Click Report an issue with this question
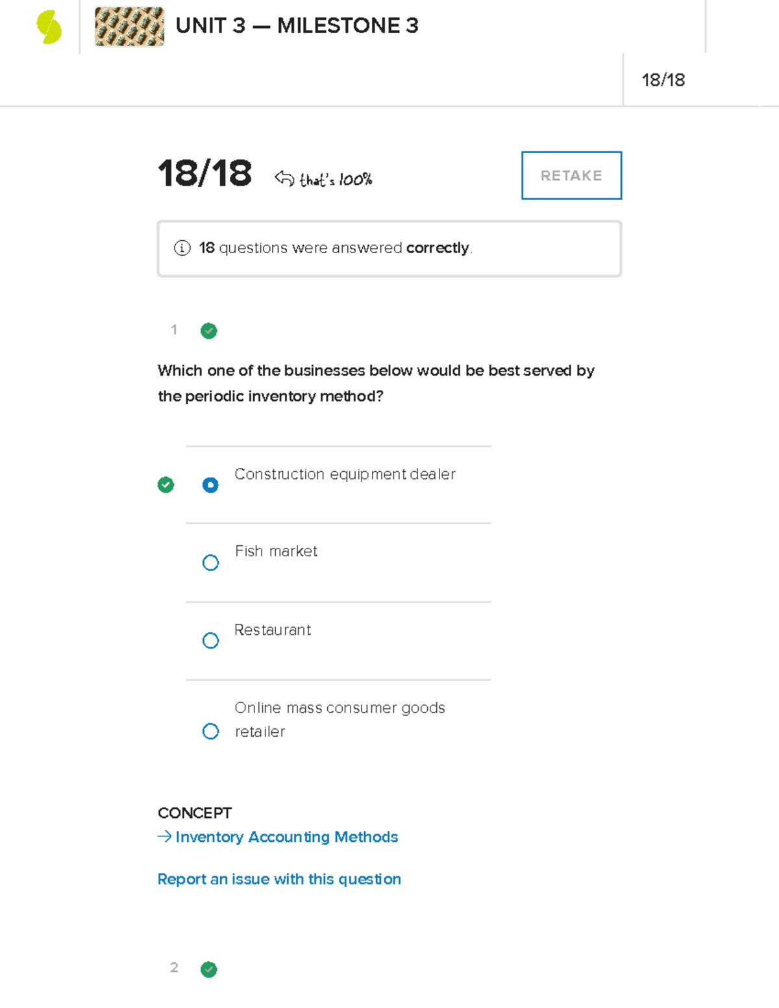This screenshot has height=1008, width=779. click(x=279, y=879)
